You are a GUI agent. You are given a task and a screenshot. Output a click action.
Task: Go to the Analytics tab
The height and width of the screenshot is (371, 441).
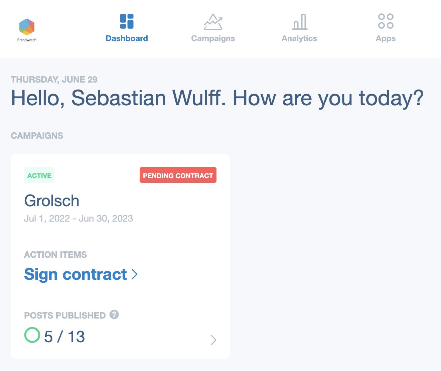299,38
